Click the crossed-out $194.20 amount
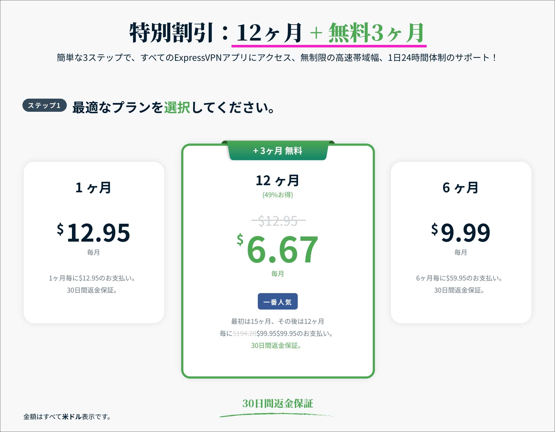 tap(244, 333)
